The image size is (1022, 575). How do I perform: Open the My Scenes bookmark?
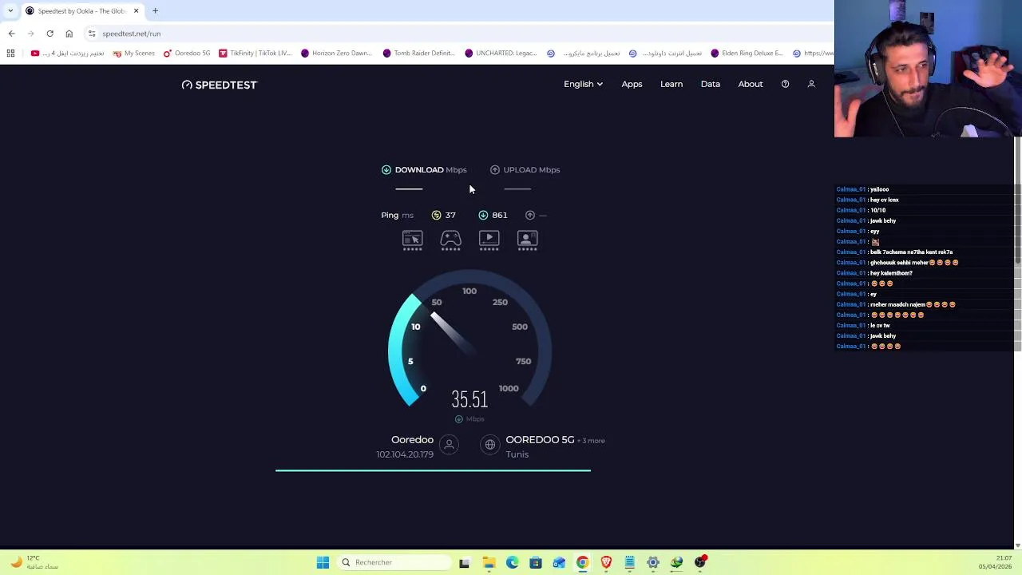click(x=134, y=54)
